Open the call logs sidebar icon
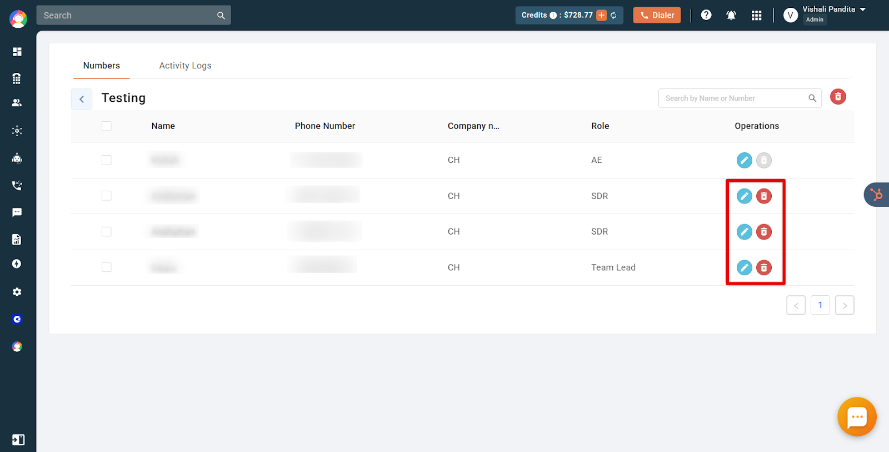Image resolution: width=889 pixels, height=452 pixels. 17,185
